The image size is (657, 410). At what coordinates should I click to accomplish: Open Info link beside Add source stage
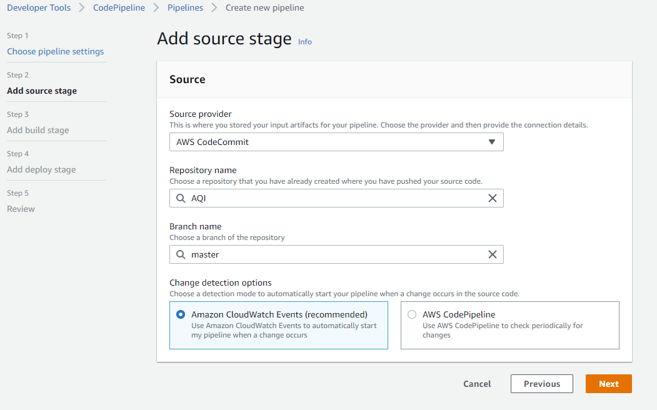305,42
